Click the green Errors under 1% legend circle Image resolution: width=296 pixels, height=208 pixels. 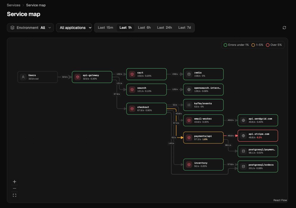tap(225, 45)
